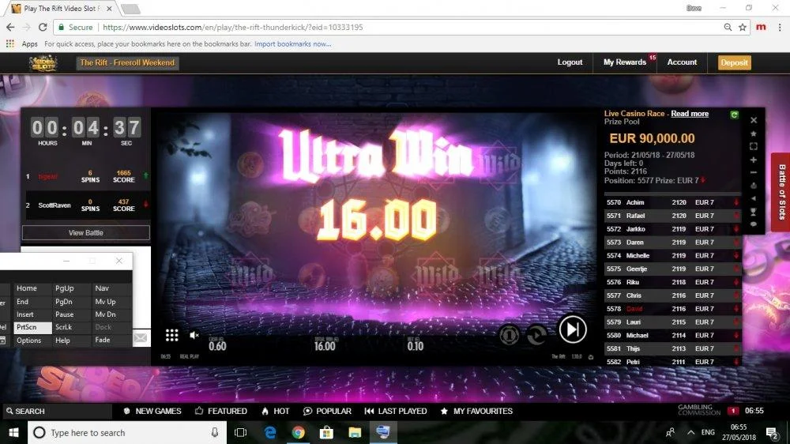
Task: Select Michael row in race leaderboard
Action: pos(672,335)
